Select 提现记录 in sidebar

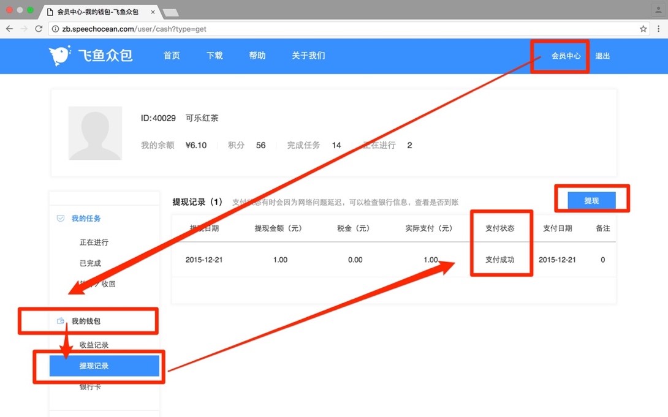pos(104,366)
